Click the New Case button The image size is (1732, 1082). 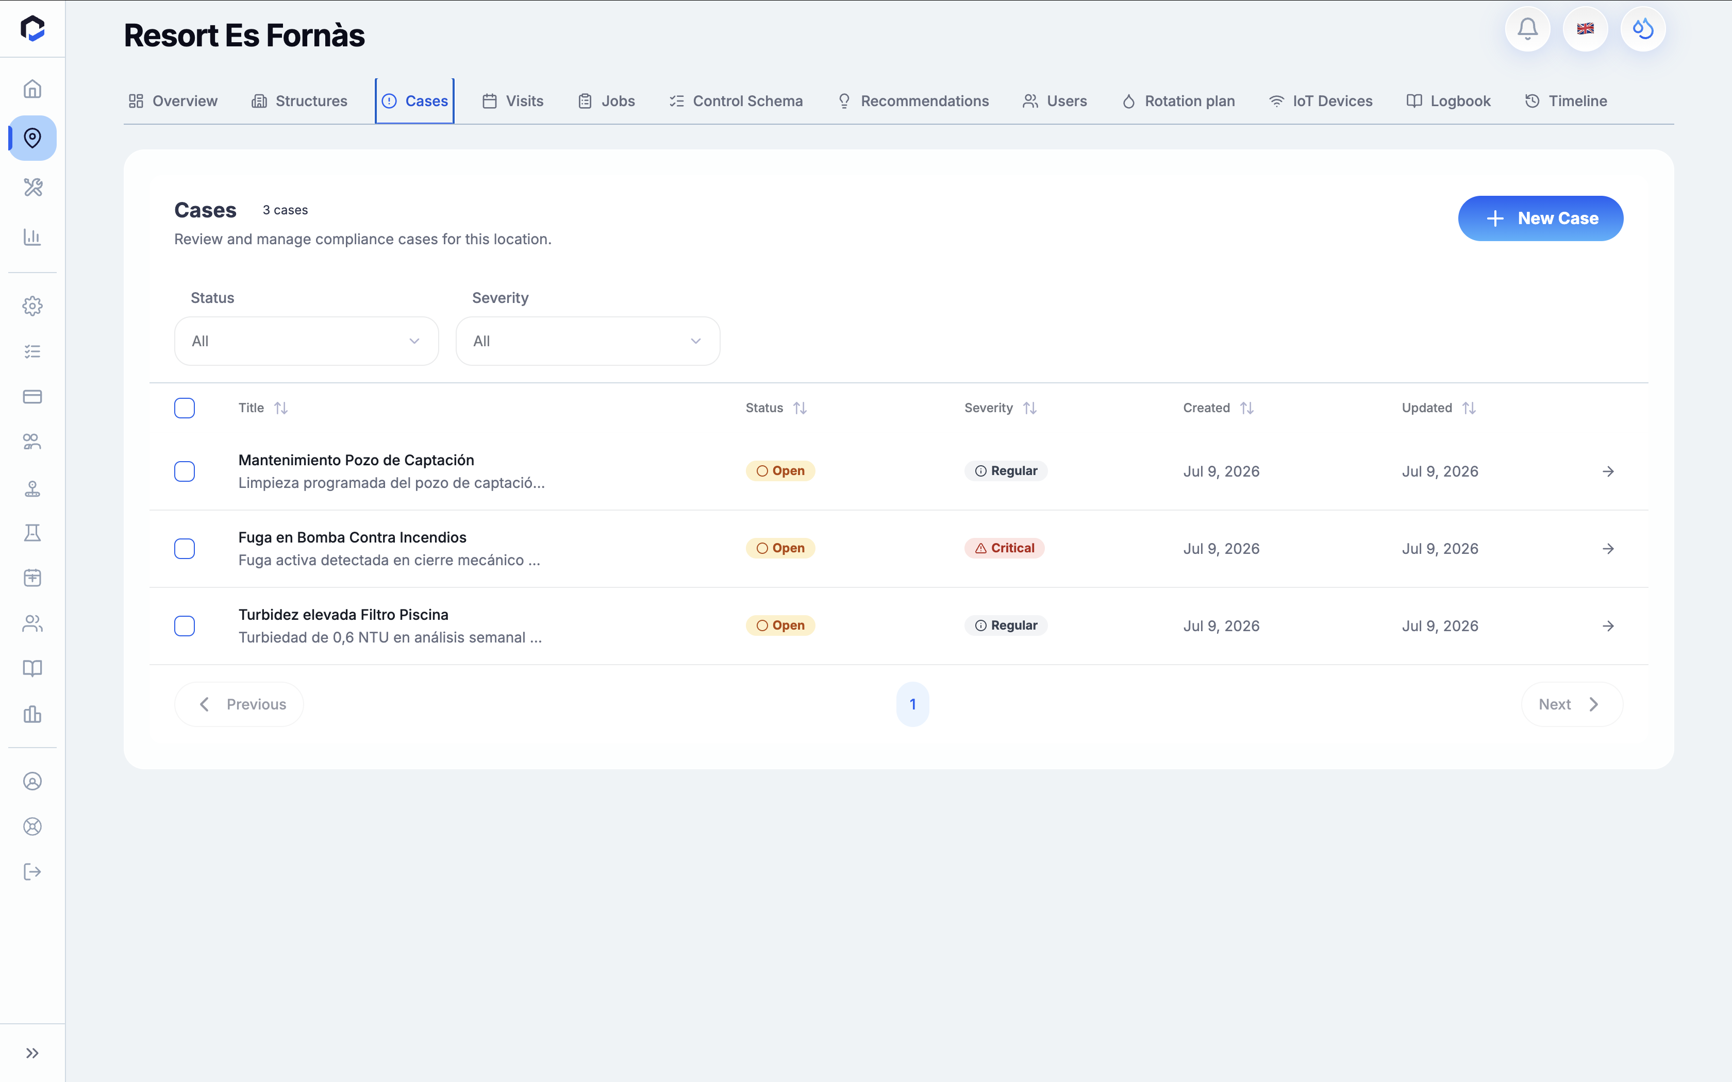tap(1540, 218)
